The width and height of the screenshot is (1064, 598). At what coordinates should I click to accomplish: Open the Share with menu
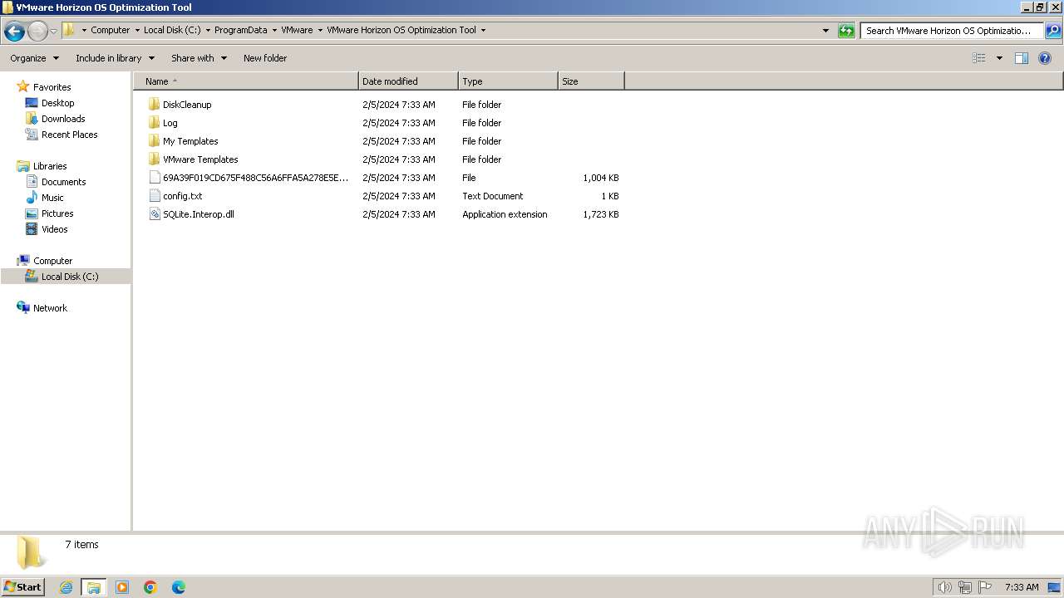point(199,58)
